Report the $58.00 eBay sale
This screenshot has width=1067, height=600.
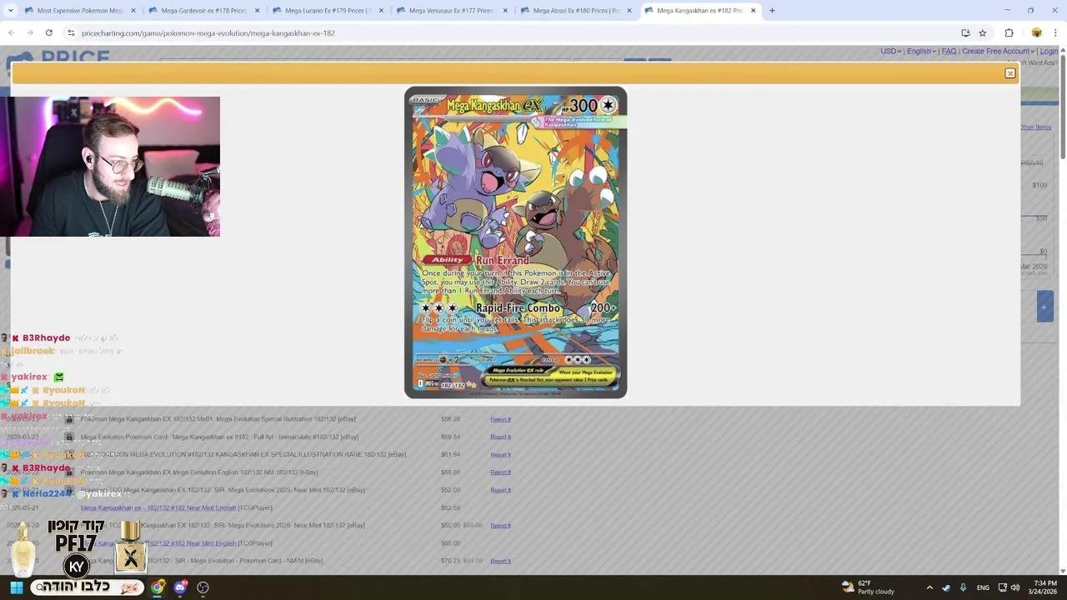coord(500,472)
